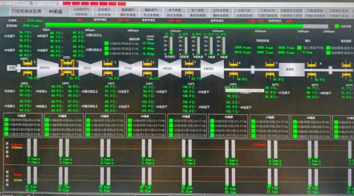This screenshot has width=354, height=196.
Task: Click the 综合膨胀 vertical bar gauge
Action: (x=170, y=45)
